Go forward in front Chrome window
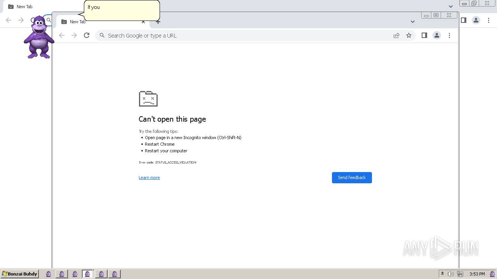497x279 pixels. point(74,35)
